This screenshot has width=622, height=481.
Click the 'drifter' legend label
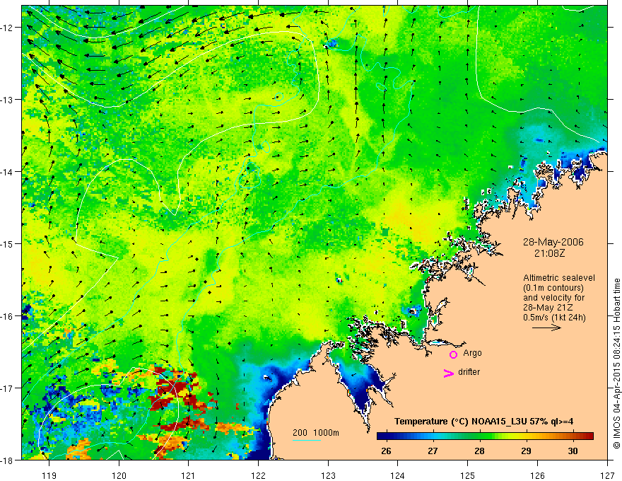pos(469,372)
